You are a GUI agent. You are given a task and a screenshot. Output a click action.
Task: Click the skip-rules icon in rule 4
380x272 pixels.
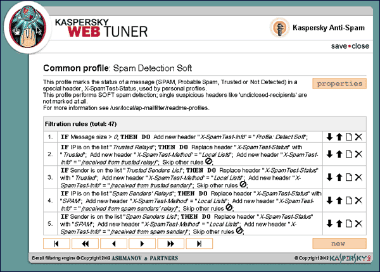pyautogui.click(x=229, y=207)
